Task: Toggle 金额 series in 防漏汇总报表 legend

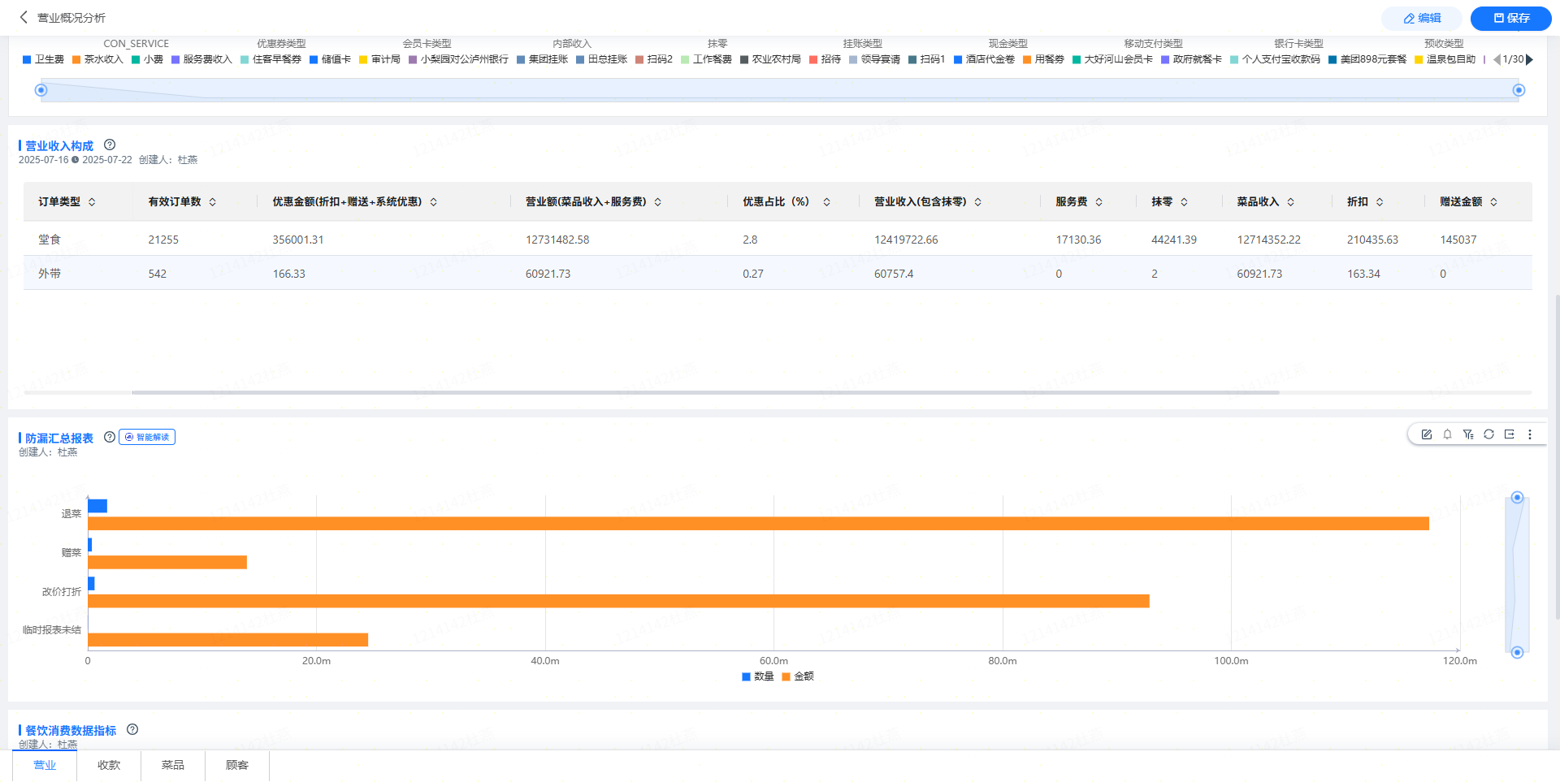Action: pos(797,676)
